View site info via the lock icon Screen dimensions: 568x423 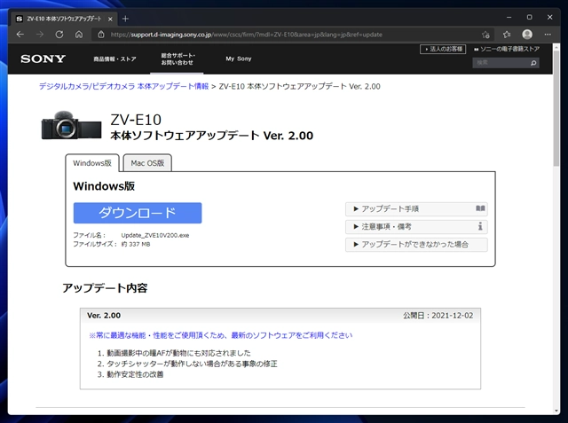point(101,35)
